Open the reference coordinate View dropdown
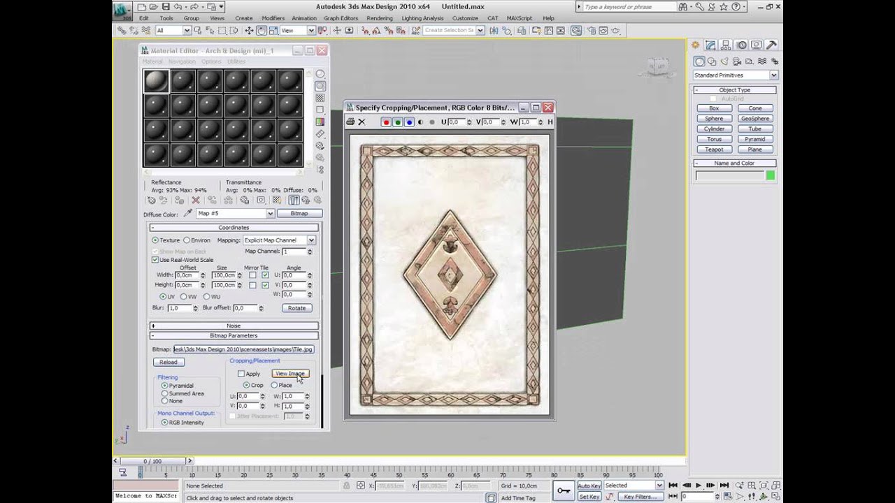The image size is (895, 503). click(297, 31)
